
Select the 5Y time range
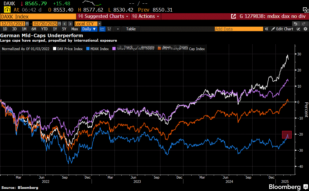pos(64,29)
